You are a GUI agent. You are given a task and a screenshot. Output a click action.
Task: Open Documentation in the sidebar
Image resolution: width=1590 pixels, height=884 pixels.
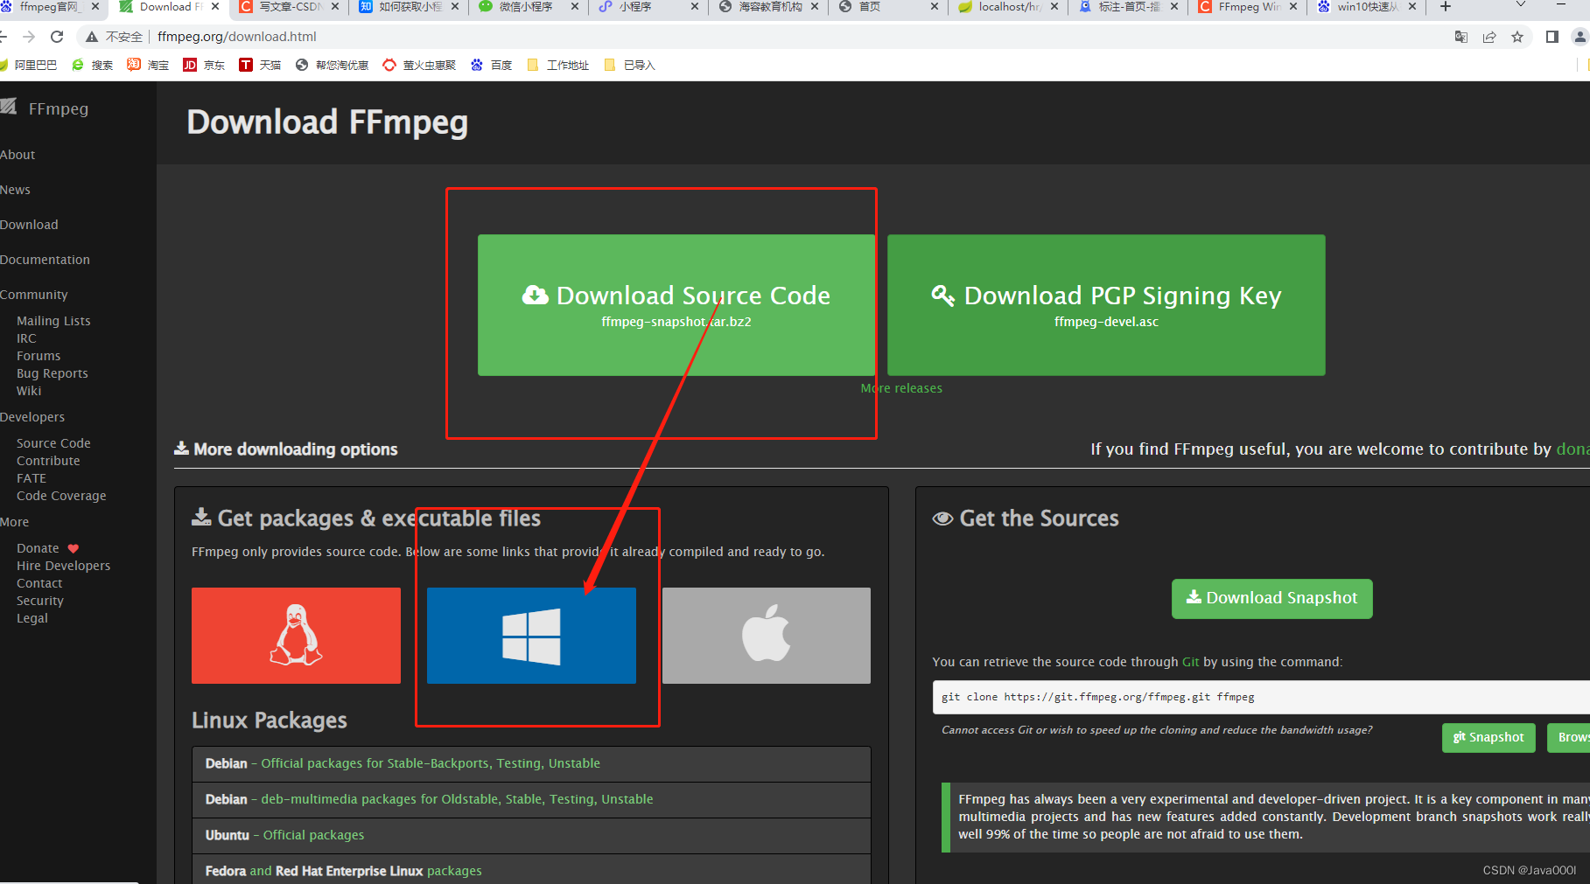[x=45, y=260]
